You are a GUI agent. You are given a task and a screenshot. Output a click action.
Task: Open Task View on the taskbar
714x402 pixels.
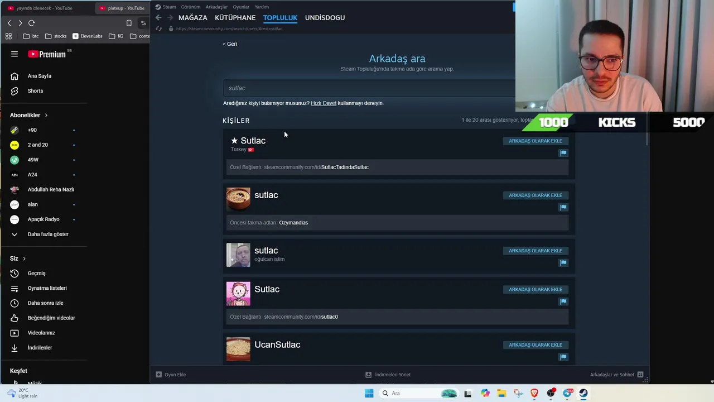click(467, 393)
